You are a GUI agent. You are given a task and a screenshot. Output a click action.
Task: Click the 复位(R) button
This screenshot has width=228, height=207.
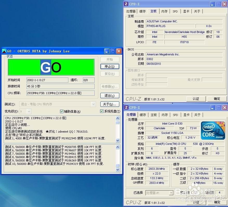click(110, 74)
